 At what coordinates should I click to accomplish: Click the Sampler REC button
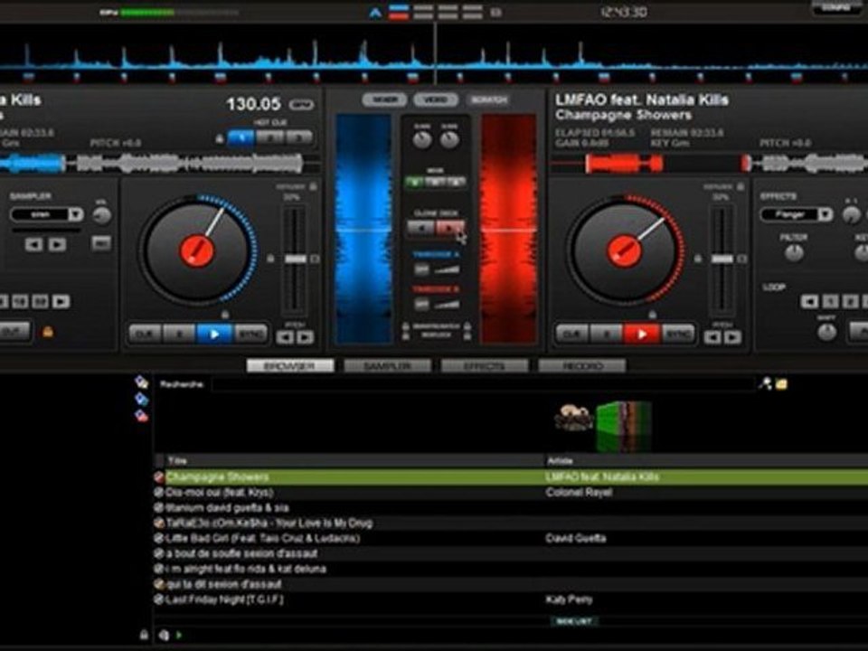click(100, 242)
